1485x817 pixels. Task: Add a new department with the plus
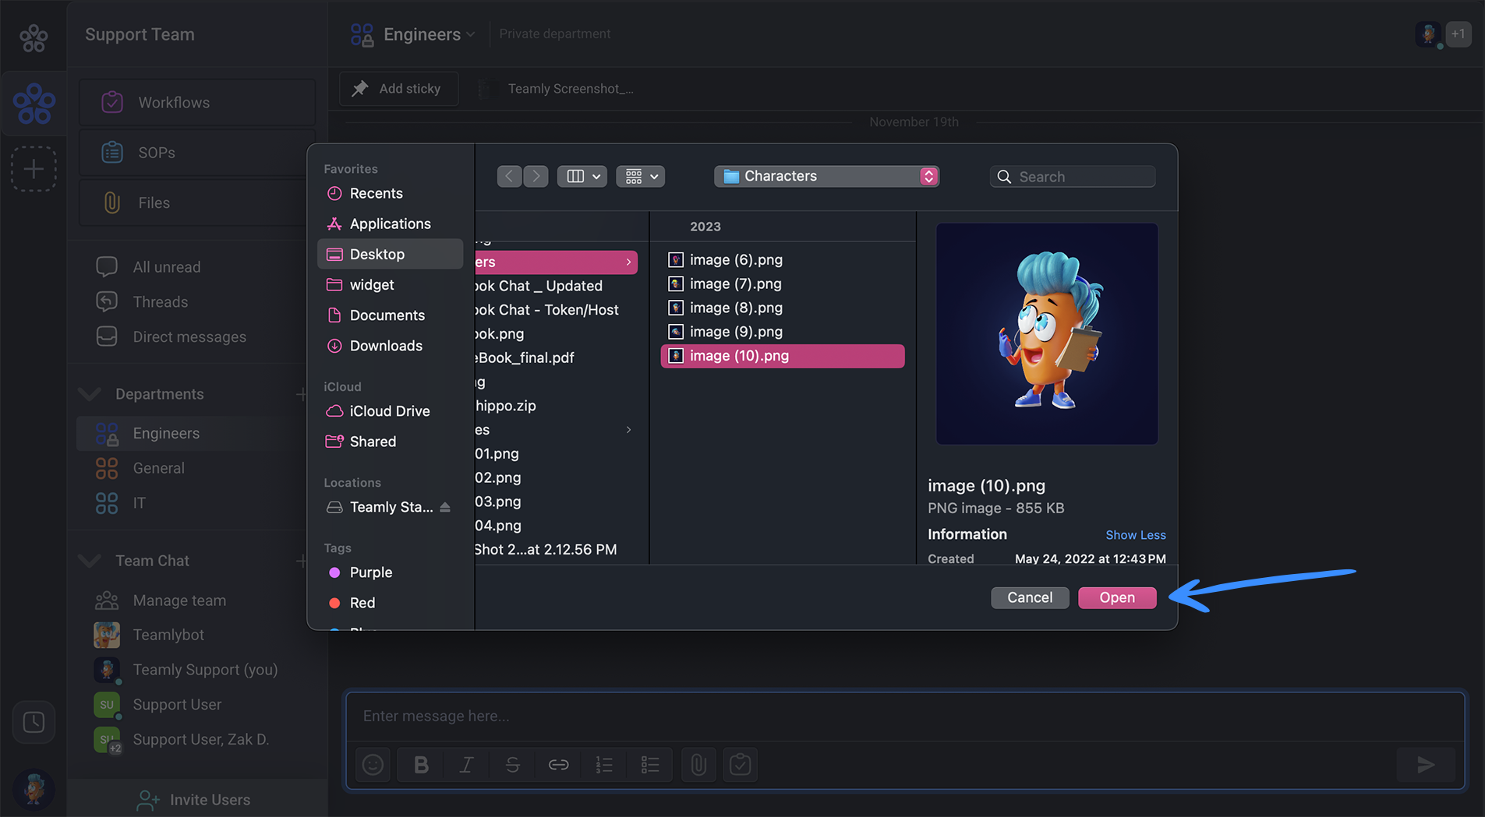click(301, 395)
